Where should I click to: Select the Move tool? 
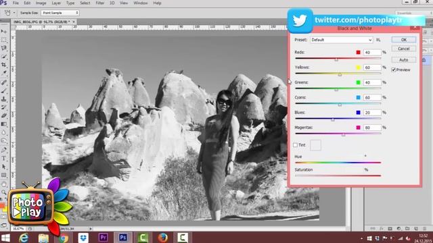click(4, 32)
